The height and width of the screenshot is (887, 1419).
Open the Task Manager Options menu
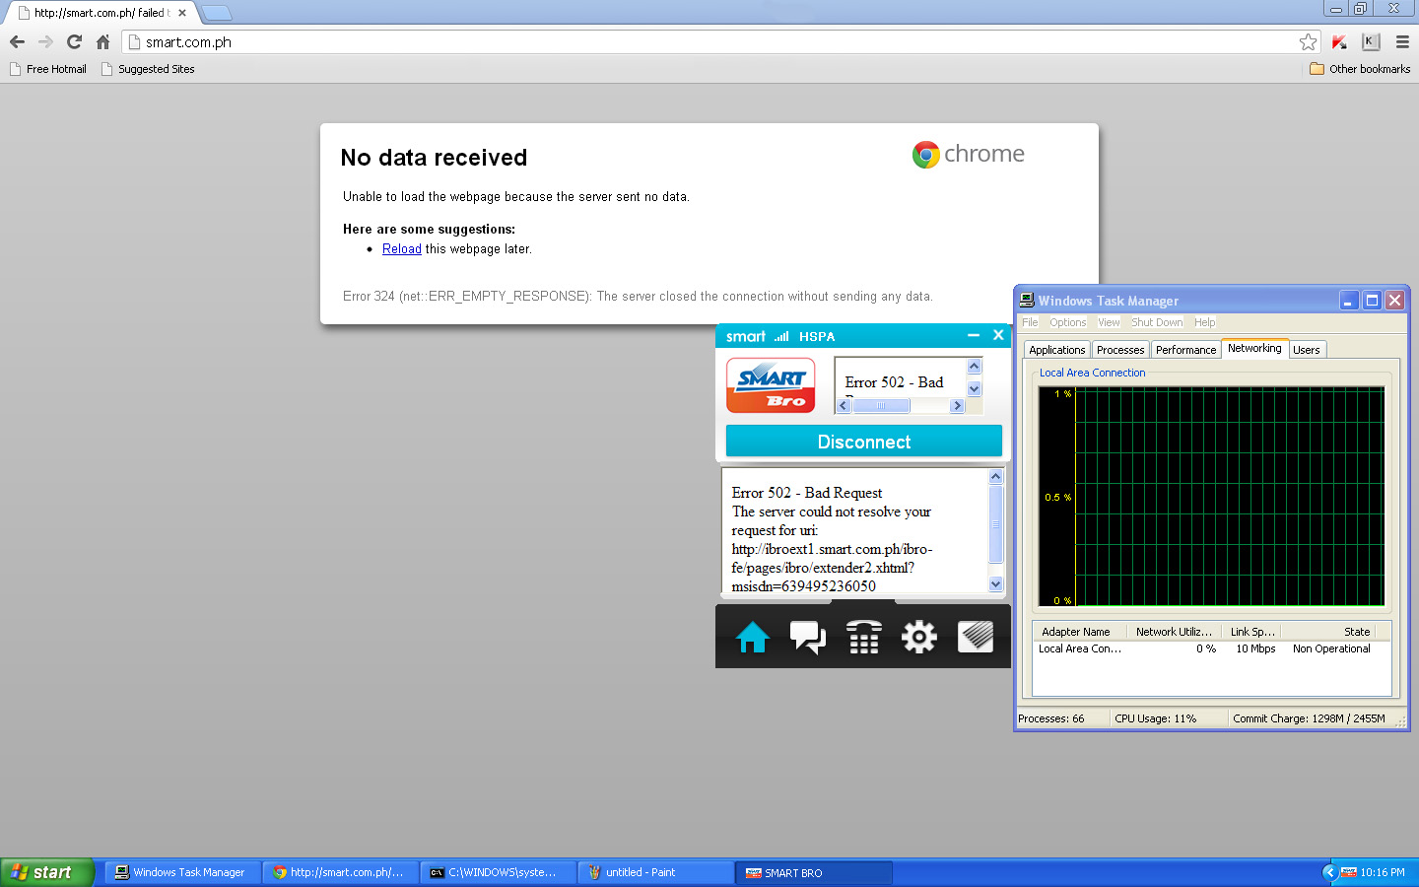[x=1067, y=322]
